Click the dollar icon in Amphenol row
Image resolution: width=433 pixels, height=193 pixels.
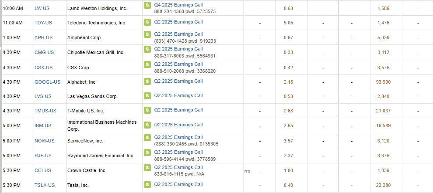pos(147,34)
